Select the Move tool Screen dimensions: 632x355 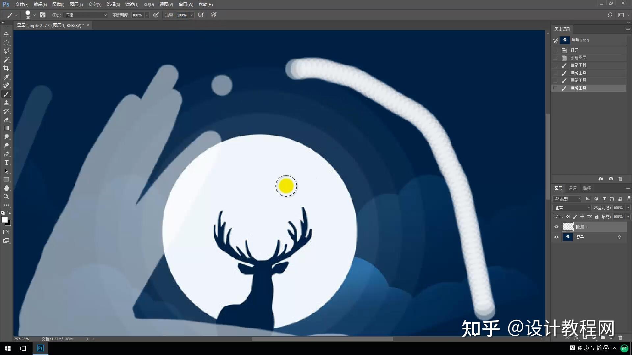click(x=6, y=34)
